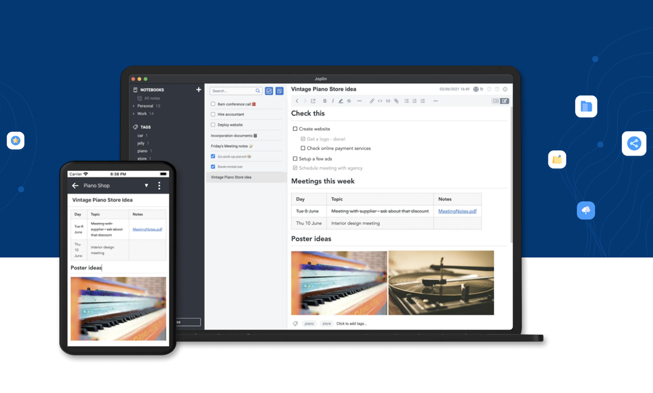Screen dimensions: 653x393
Task: Click the Bold formatting icon
Action: (x=325, y=101)
